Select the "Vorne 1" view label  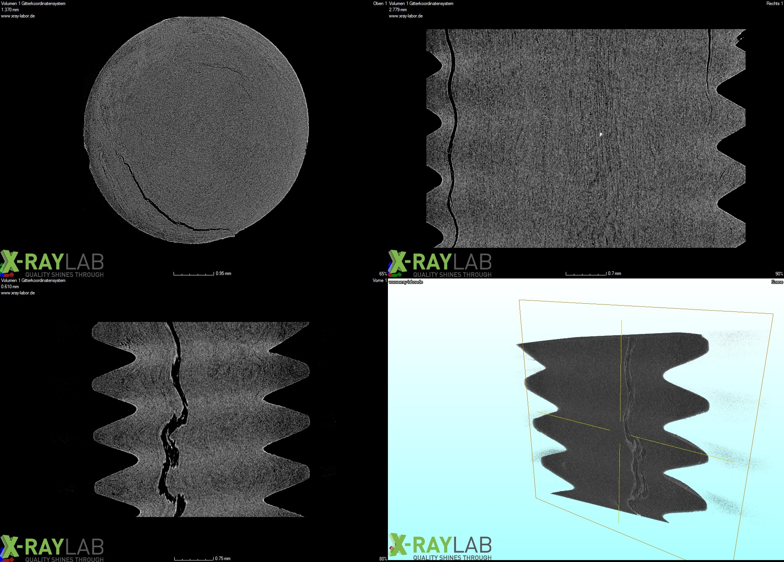coord(380,280)
